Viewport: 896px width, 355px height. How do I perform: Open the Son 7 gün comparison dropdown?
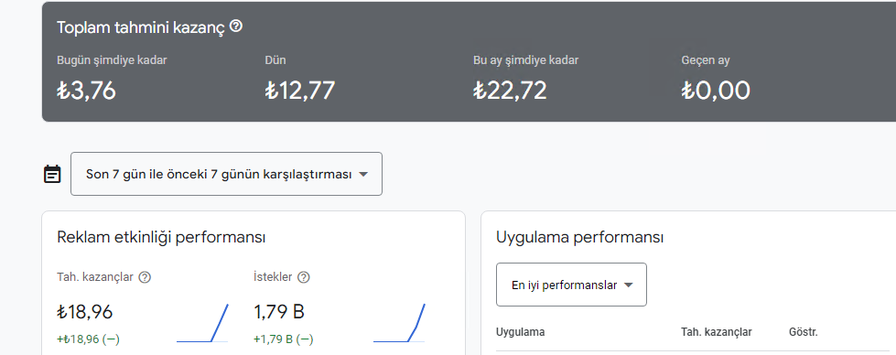(226, 174)
